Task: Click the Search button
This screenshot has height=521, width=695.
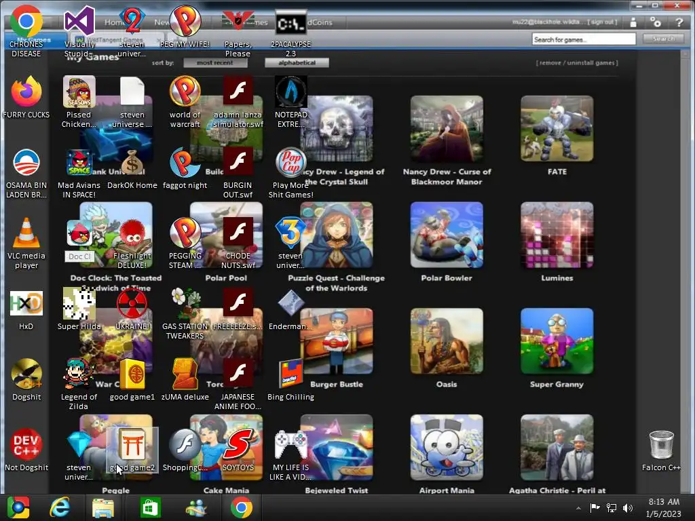Action: (x=664, y=39)
